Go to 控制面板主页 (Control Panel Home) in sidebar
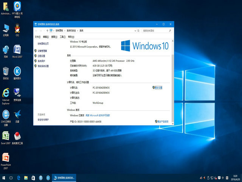 click(43, 44)
